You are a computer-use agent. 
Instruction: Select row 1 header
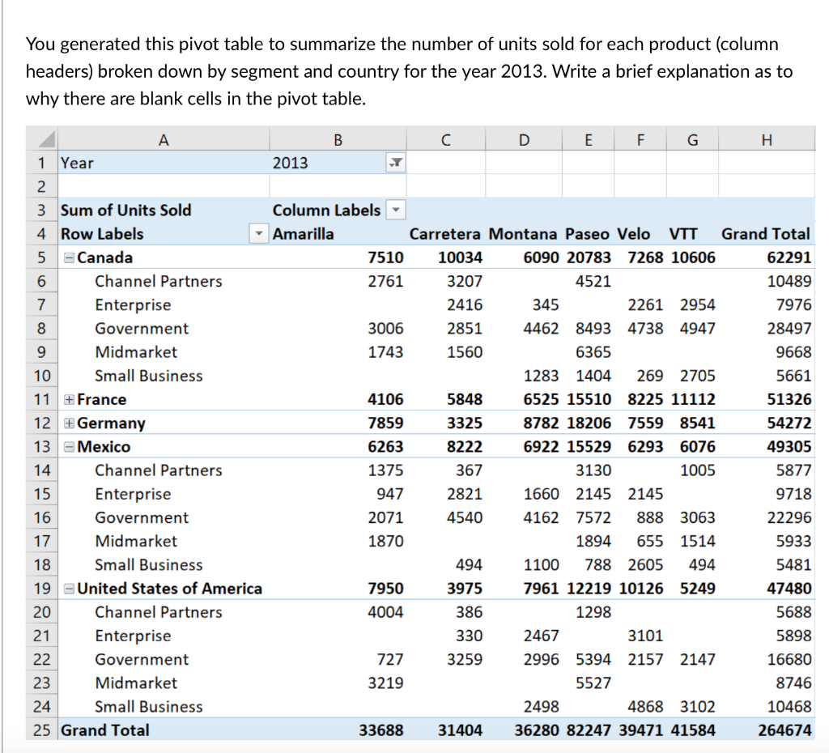[x=41, y=163]
